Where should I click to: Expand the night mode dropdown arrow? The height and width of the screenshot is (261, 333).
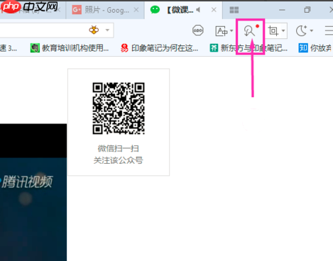pos(312,30)
